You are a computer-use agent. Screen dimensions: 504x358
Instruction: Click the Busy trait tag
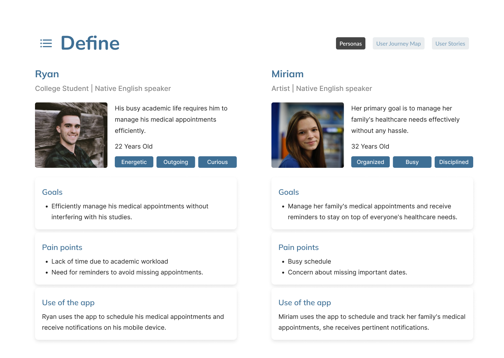[x=412, y=162]
